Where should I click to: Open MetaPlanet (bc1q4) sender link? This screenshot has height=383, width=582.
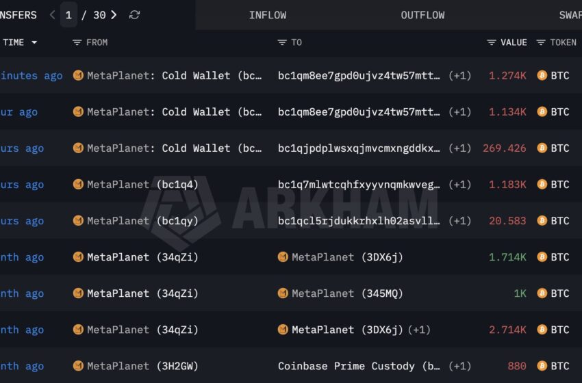(x=142, y=185)
